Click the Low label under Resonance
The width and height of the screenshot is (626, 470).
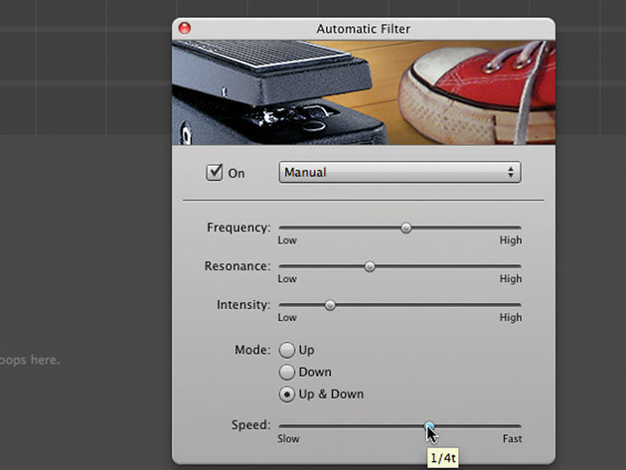point(287,279)
